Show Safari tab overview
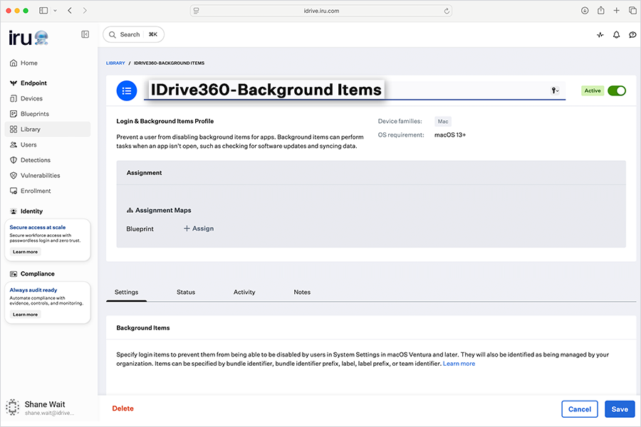This screenshot has height=427, width=641. [x=632, y=11]
